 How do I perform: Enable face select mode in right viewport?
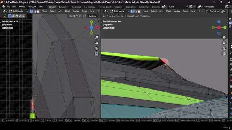[x=139, y=11]
